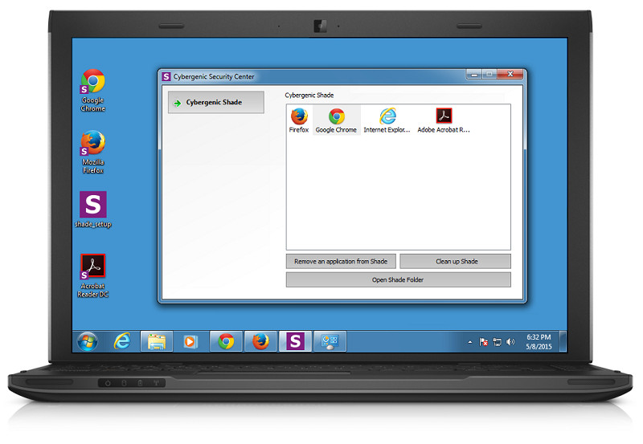Click the Cybergenic Shade taskbar button
Screen dimensions: 643x444
pos(295,341)
